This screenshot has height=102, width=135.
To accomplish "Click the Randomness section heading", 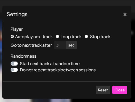I will coord(23,56).
